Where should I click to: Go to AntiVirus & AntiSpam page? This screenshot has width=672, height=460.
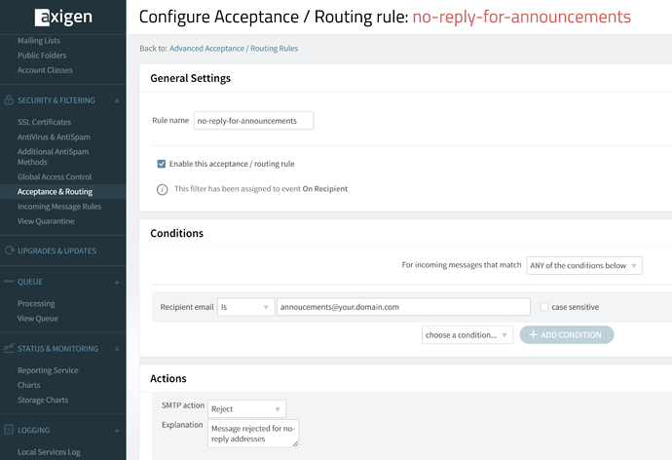pos(54,137)
